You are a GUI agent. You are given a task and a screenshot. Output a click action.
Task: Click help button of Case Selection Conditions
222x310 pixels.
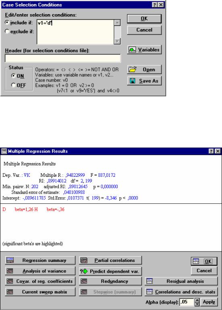[155, 5]
